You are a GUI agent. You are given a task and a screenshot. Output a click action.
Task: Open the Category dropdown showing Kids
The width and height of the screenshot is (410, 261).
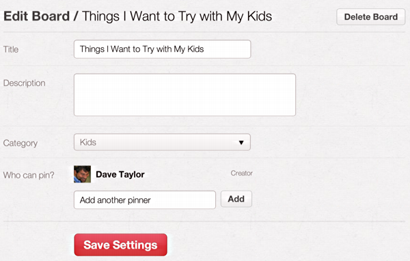162,142
